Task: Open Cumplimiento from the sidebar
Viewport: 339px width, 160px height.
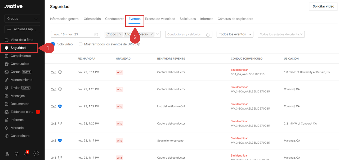Action: 21,56
